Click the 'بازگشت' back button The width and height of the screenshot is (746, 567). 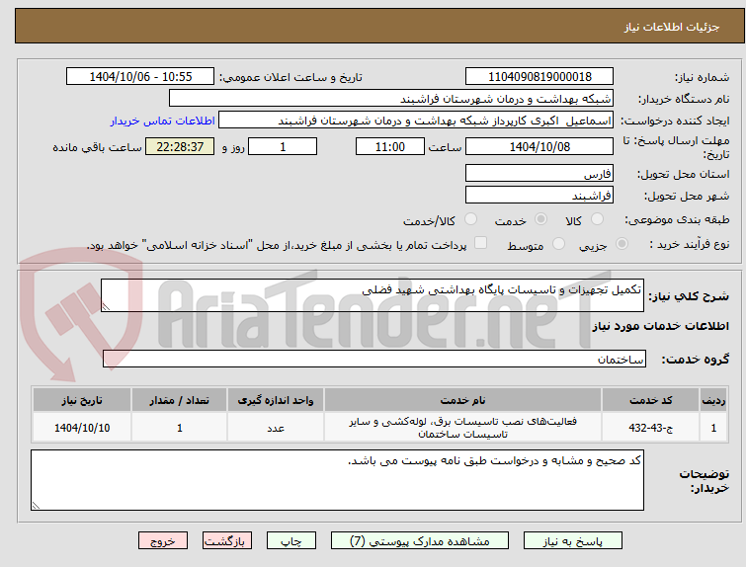(x=227, y=541)
